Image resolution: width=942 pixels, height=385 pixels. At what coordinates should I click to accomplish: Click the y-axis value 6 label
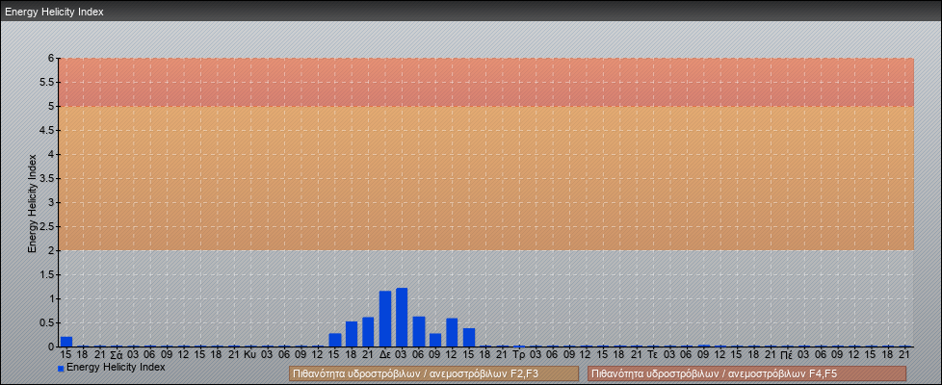pos(52,58)
